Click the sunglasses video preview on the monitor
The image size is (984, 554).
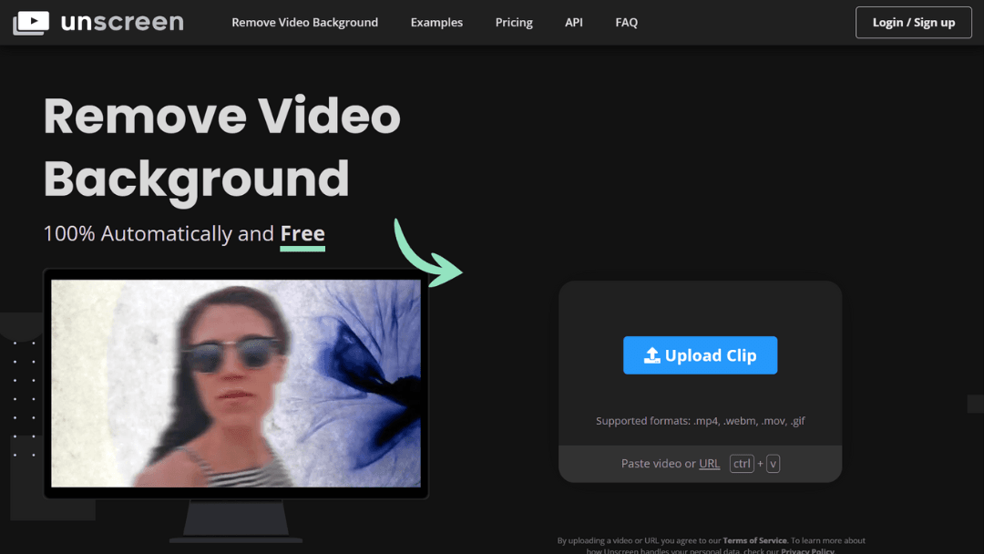235,383
